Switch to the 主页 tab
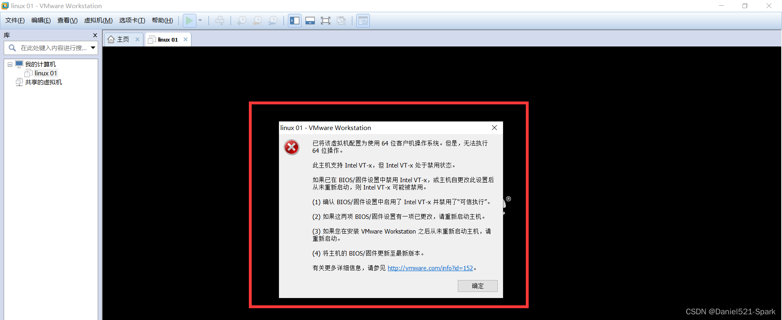782x320 pixels. pyautogui.click(x=123, y=40)
